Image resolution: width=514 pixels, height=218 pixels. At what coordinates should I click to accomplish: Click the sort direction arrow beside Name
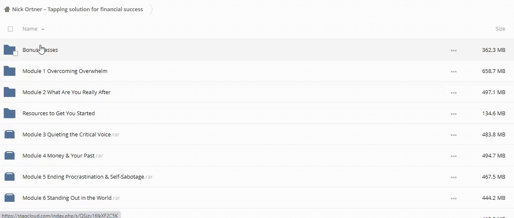[43, 29]
